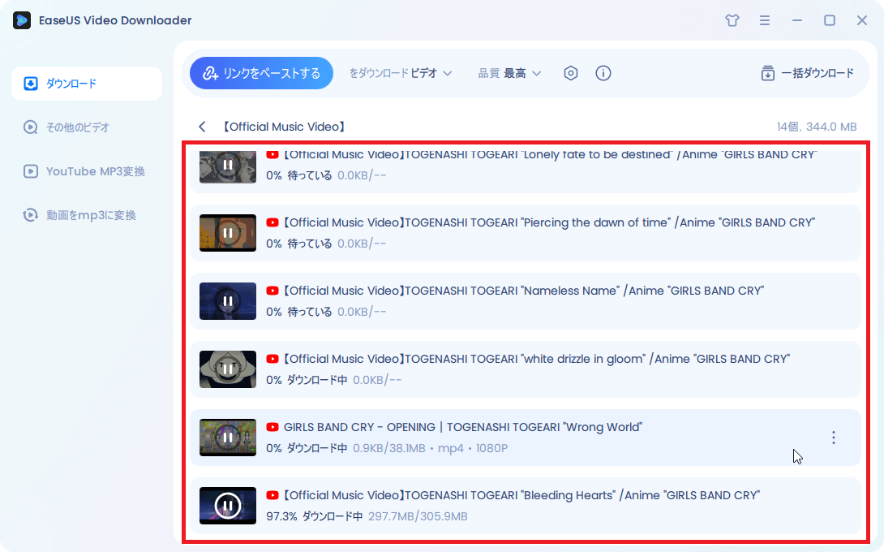Click the white drizzle in gloom thumbnail
The width and height of the screenshot is (884, 552).
[228, 369]
